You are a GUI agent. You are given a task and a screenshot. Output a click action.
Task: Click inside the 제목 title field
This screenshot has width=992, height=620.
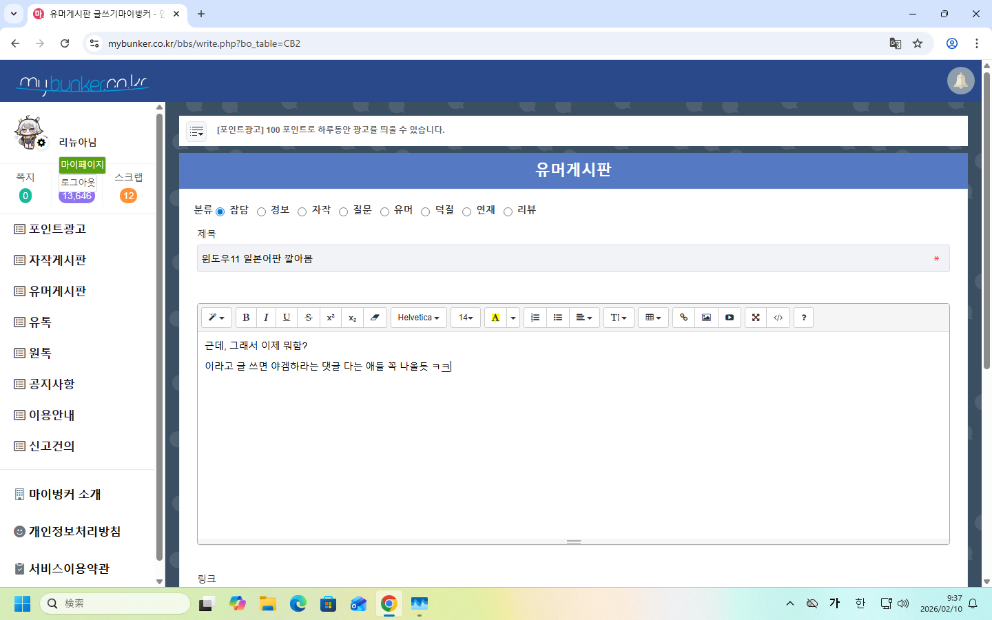point(565,259)
